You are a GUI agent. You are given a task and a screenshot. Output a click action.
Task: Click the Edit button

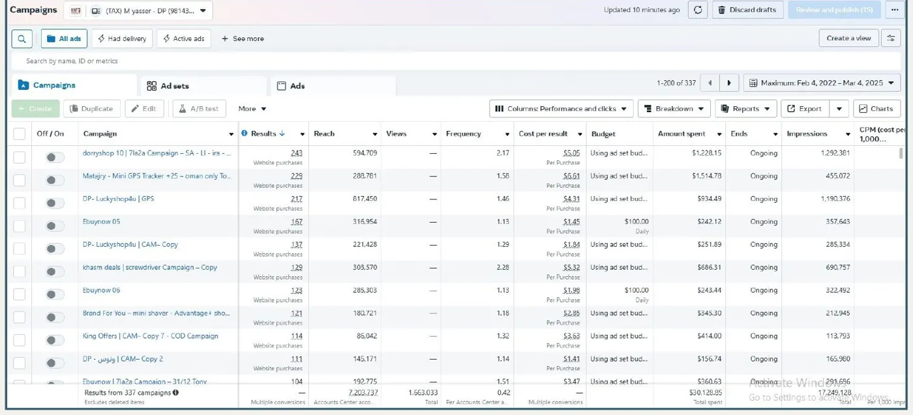144,109
